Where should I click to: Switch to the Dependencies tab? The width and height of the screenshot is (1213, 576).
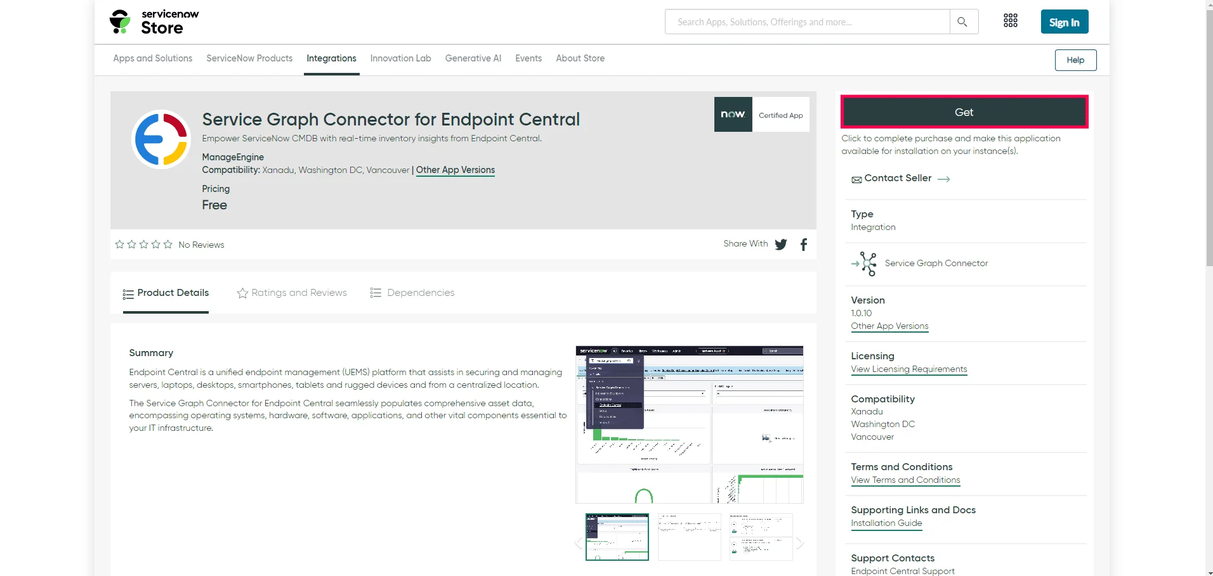click(412, 293)
